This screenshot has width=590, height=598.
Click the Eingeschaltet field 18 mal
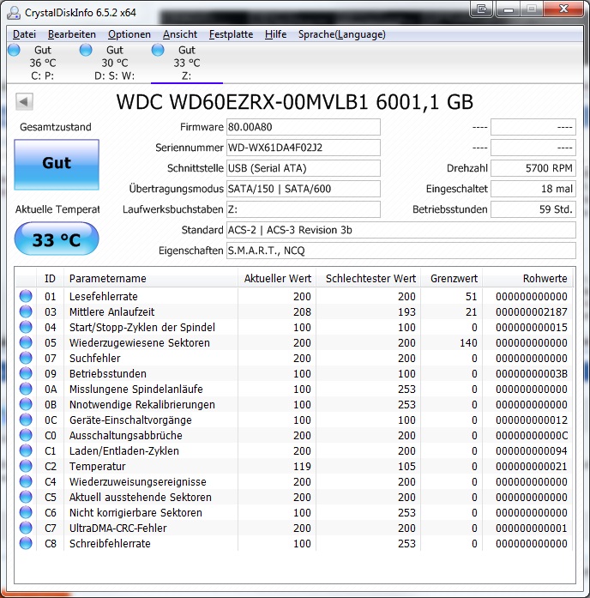coord(533,189)
